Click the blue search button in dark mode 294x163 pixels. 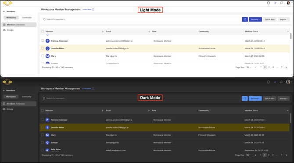point(245,98)
